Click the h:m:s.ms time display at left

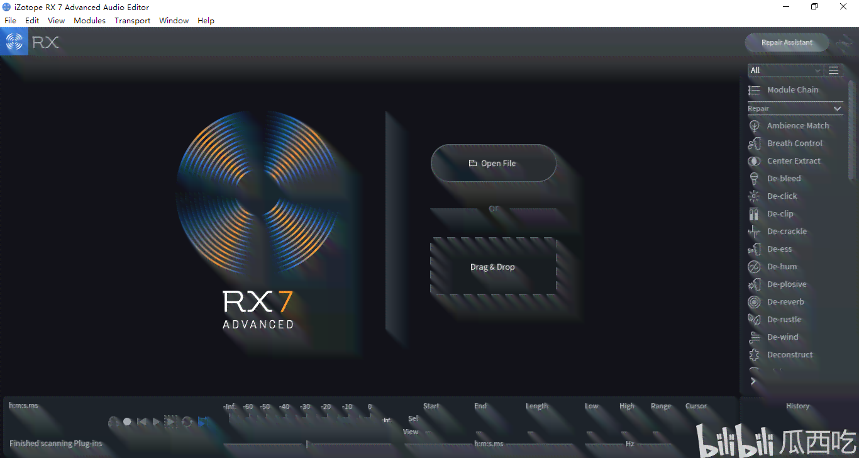(24, 406)
